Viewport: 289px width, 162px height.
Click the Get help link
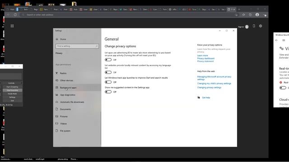click(x=206, y=98)
